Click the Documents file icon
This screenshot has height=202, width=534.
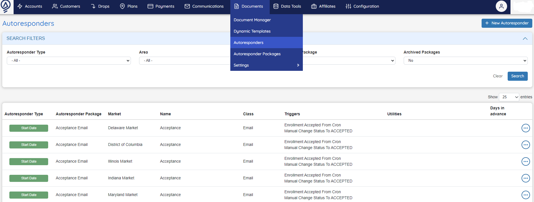click(x=237, y=6)
